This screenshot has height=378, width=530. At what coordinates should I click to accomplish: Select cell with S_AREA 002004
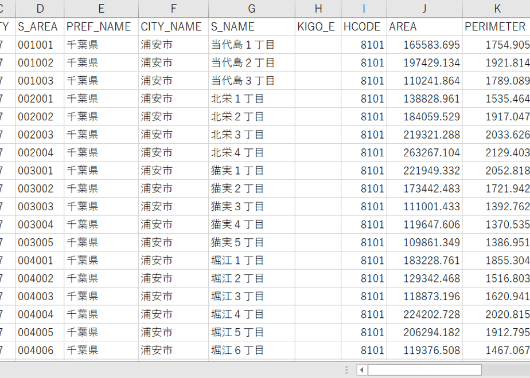coord(40,152)
